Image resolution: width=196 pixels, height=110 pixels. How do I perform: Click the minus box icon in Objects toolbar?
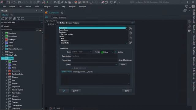click(x=11, y=19)
